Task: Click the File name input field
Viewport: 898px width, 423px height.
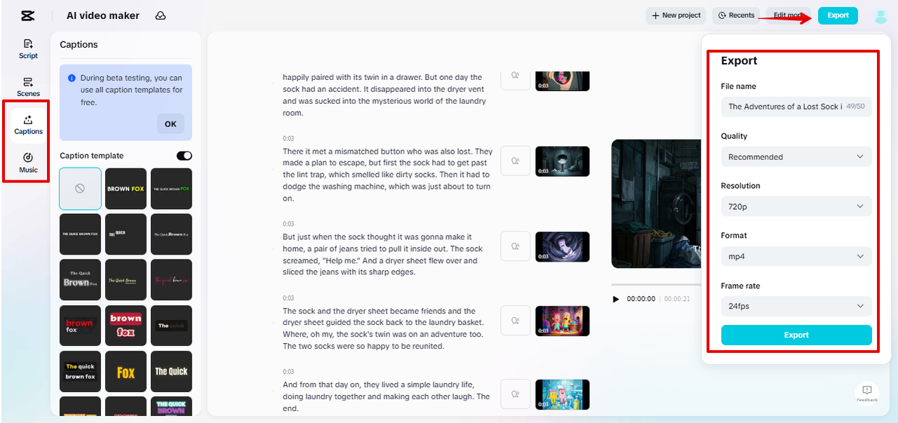Action: (x=796, y=107)
